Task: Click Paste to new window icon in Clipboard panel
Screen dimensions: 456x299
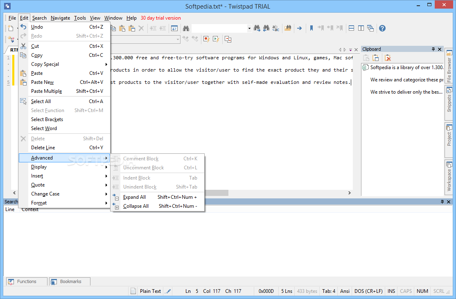Action: click(x=376, y=58)
